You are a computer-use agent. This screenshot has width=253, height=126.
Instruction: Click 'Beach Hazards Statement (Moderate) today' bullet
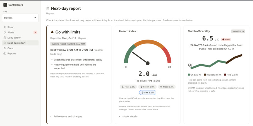(x=78, y=60)
